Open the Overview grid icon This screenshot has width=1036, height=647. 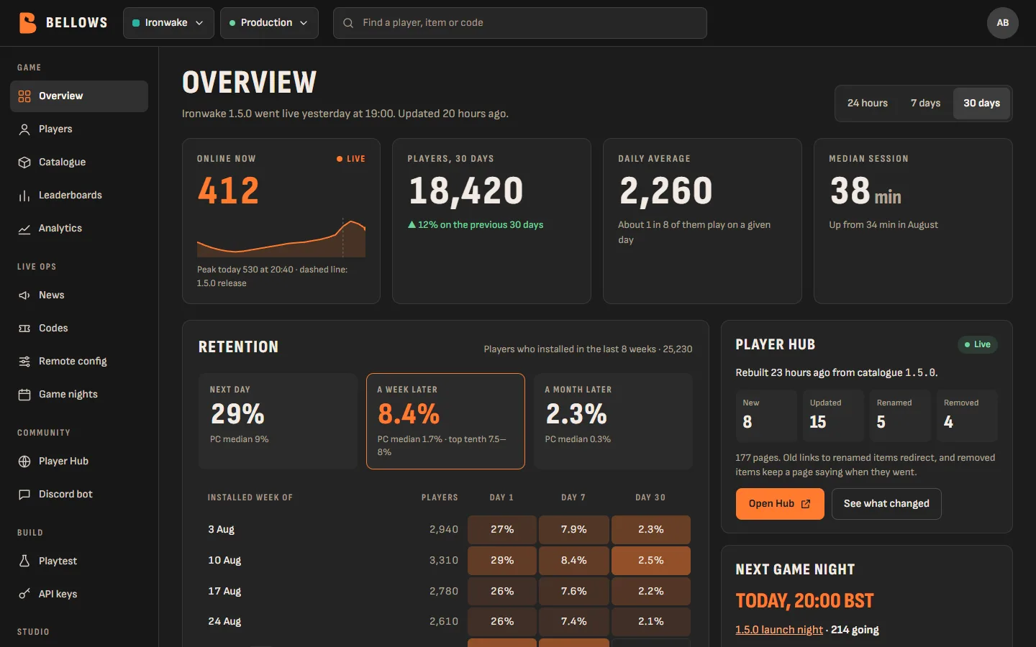24,96
